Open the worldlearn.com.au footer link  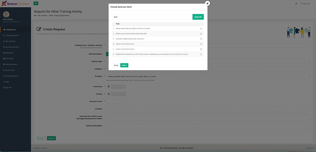40,148
